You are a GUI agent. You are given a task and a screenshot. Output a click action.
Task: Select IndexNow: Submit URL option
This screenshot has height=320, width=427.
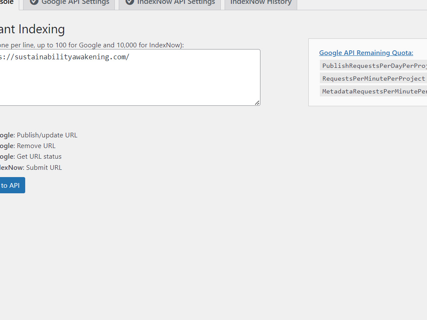[x=31, y=168]
